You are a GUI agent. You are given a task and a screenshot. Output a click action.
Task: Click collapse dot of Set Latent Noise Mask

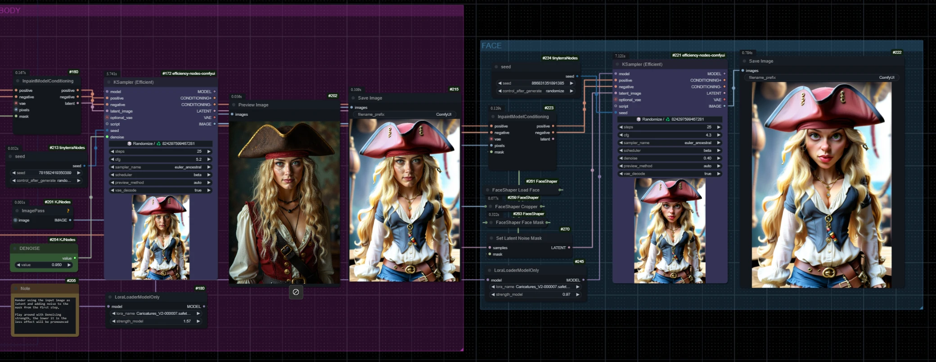coord(491,238)
